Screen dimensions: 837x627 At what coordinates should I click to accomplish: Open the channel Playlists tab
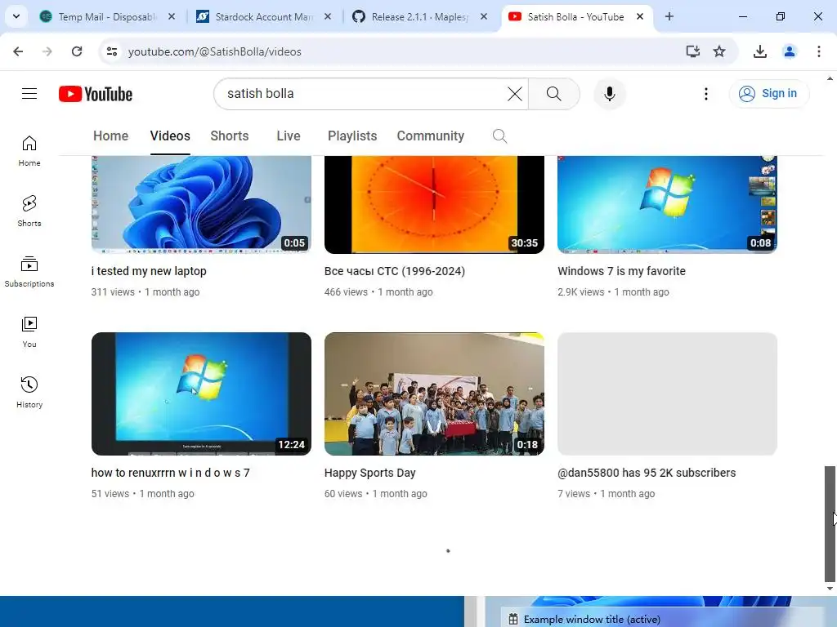click(352, 136)
